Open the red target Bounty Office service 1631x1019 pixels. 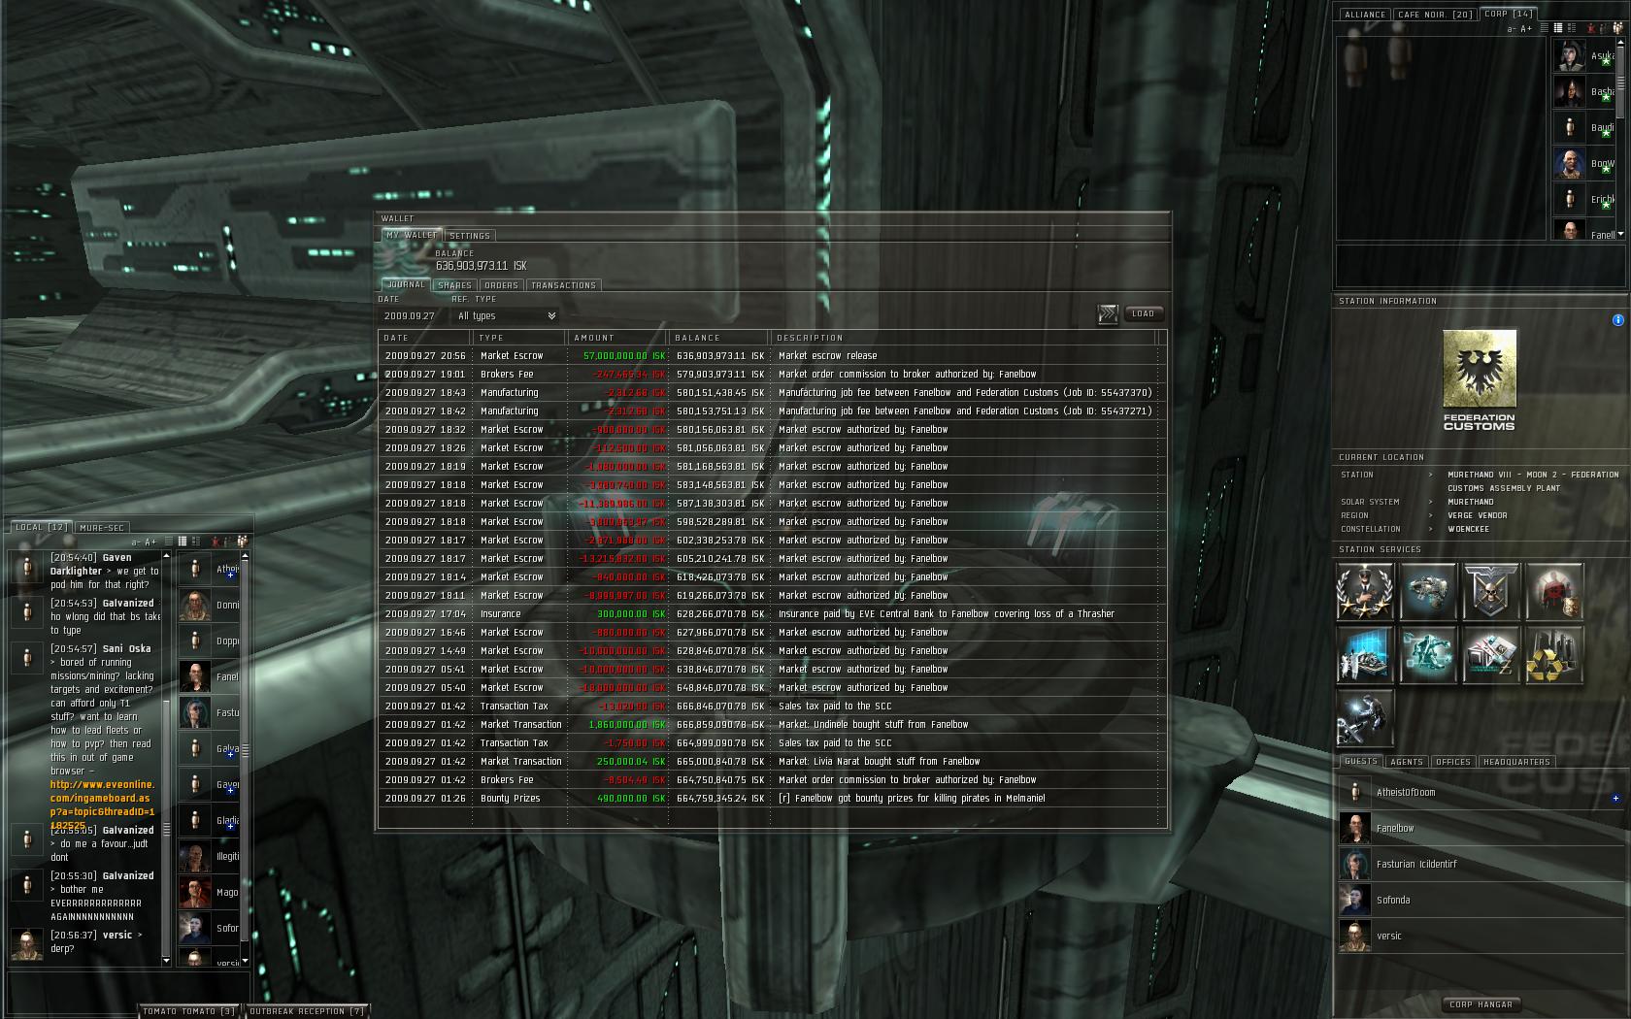[x=1554, y=591]
